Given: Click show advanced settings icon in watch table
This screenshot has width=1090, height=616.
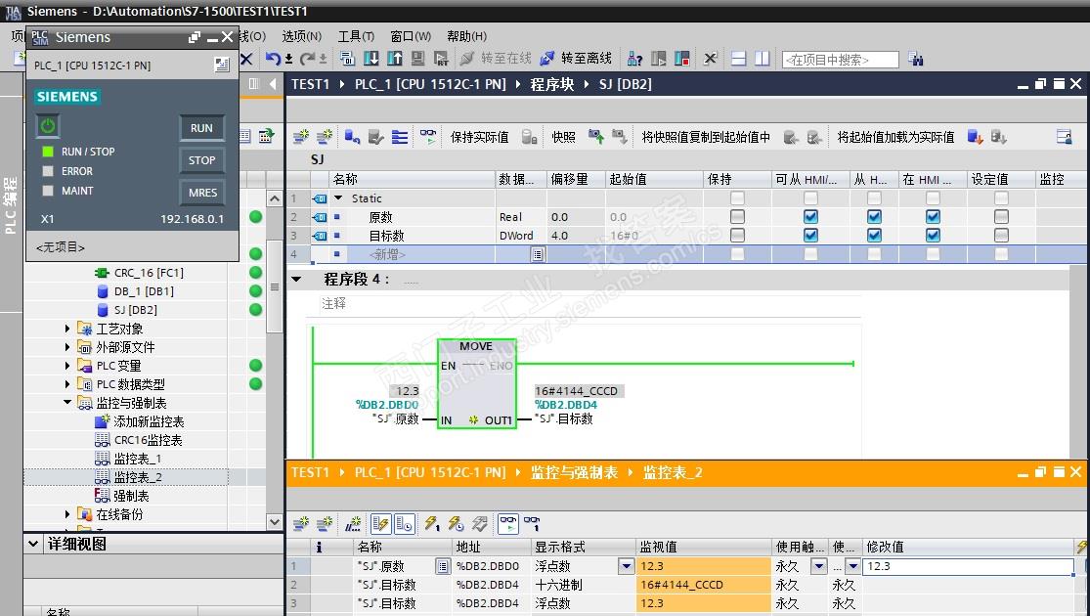Looking at the screenshot, I should (405, 523).
